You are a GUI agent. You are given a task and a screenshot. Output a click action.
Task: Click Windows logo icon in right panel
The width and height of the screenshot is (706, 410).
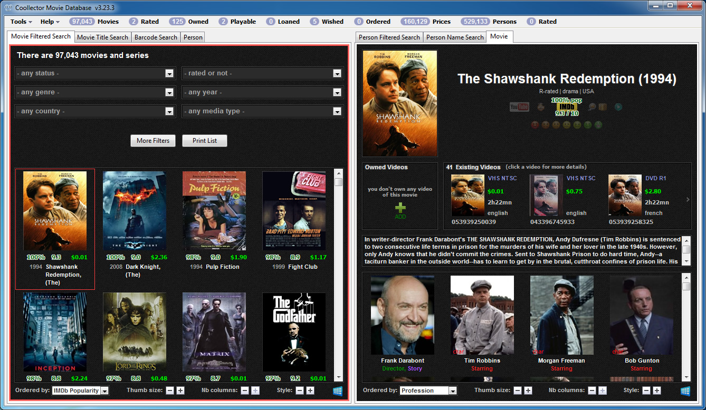point(685,391)
